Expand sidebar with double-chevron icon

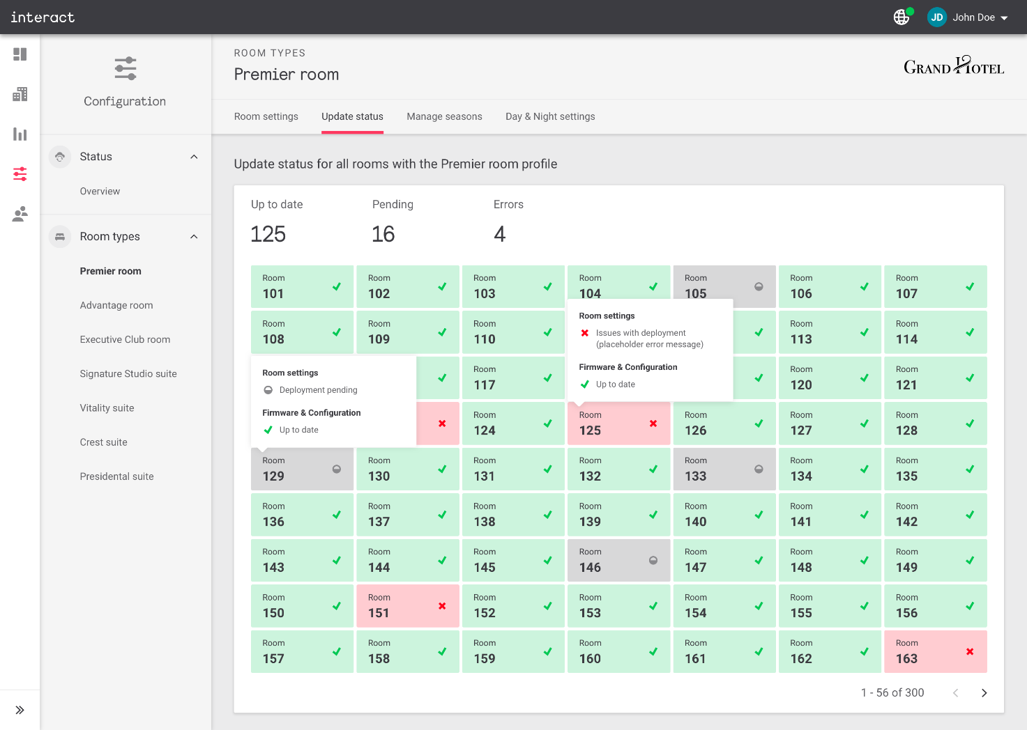tap(20, 710)
